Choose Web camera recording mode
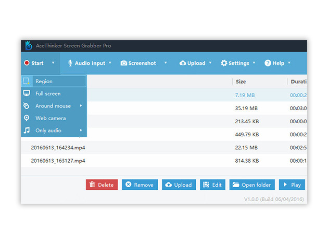The height and width of the screenshot is (246, 328). coord(54,118)
